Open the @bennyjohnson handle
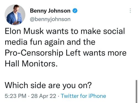The width and height of the screenshot is (138, 103). tap(50, 19)
